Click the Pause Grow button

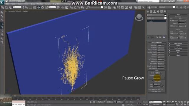tap(157, 78)
